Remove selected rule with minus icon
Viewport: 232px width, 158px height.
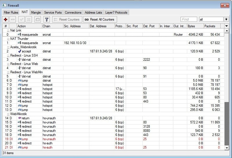click(x=13, y=19)
